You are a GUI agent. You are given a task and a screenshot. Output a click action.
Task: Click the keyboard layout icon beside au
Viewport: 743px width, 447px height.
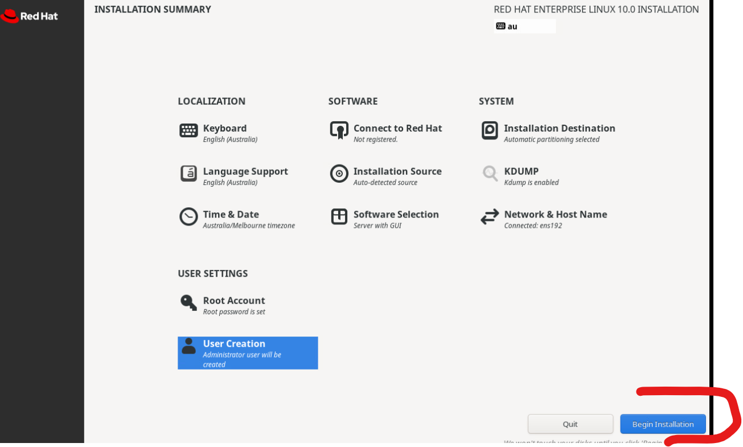[500, 26]
